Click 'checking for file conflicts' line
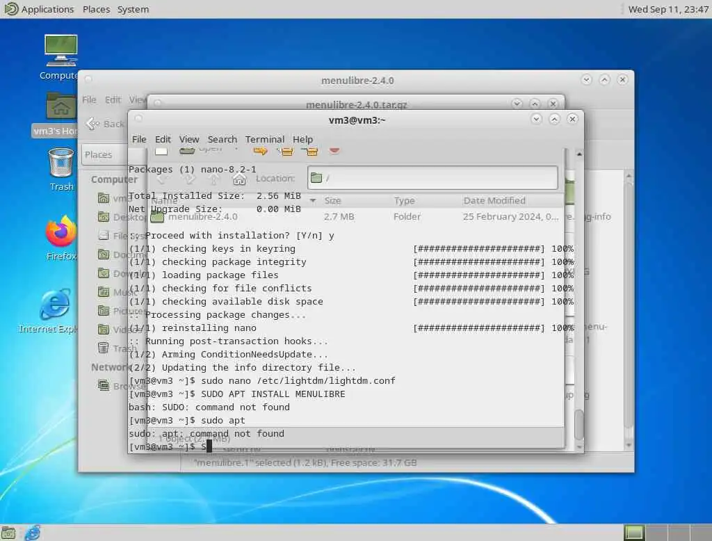This screenshot has height=541, width=712. [x=351, y=288]
